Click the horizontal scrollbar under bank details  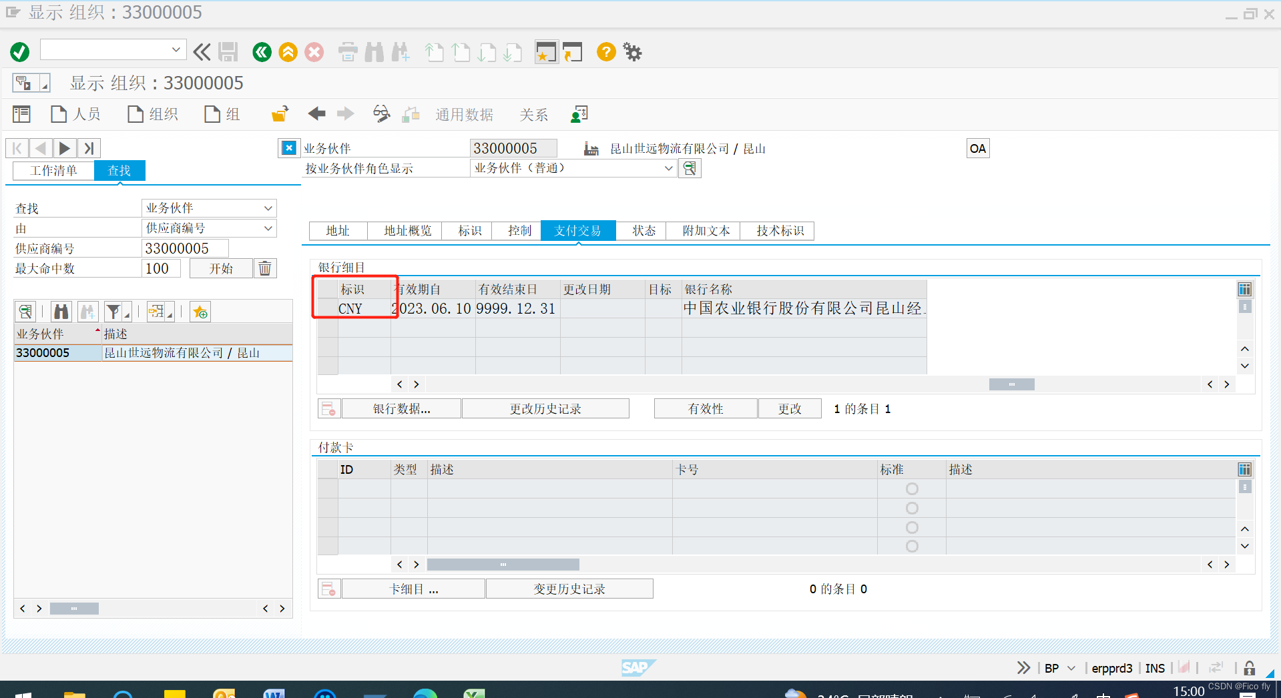click(x=1011, y=384)
